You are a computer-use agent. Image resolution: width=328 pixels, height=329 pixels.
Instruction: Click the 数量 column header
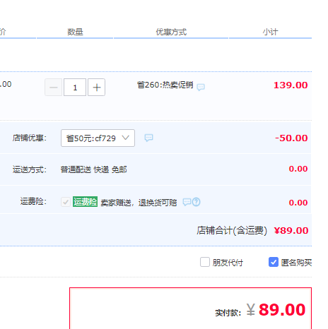coord(75,32)
